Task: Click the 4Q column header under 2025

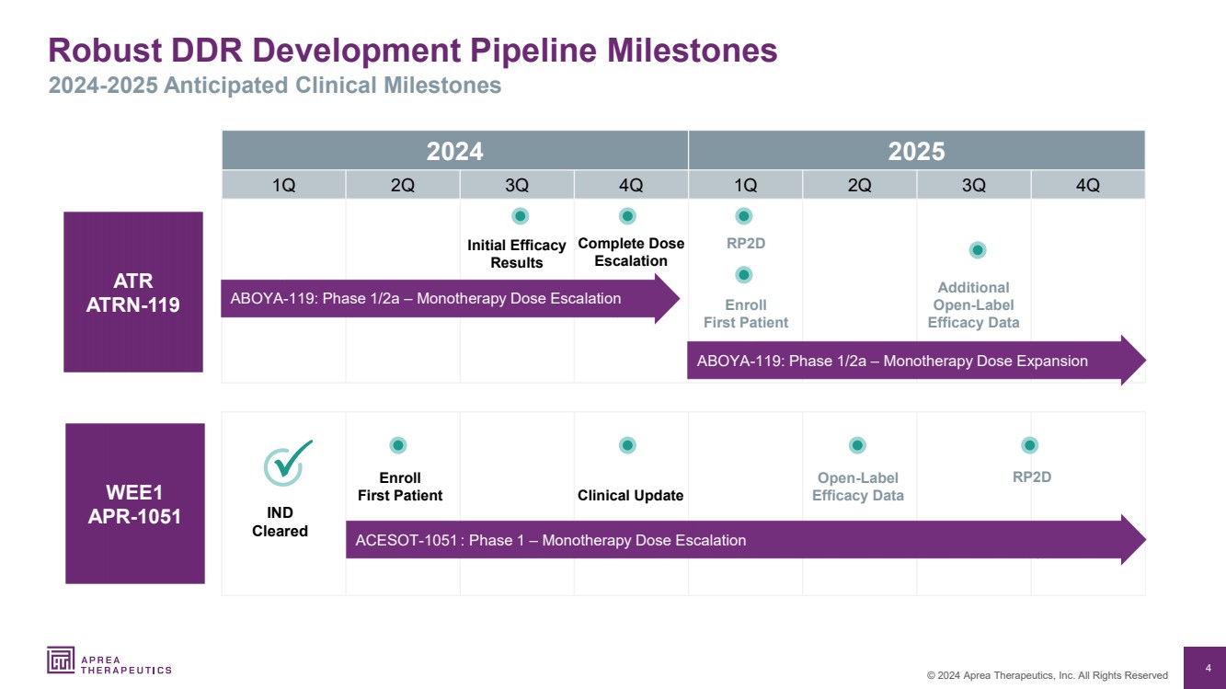Action: (1087, 185)
